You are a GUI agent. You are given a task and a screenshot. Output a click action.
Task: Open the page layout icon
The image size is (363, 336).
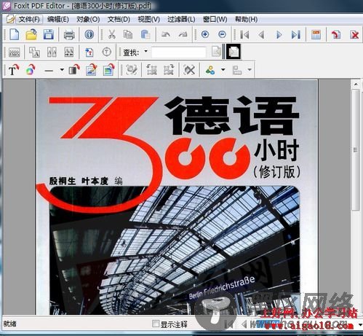(x=316, y=34)
